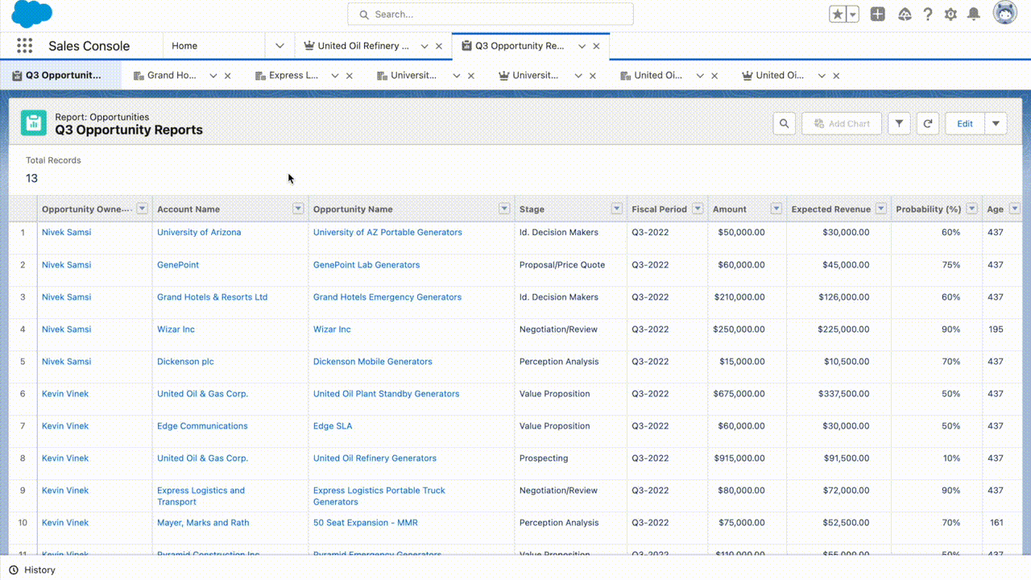Open the 50 Seat Expansion - MMR link

click(x=366, y=522)
